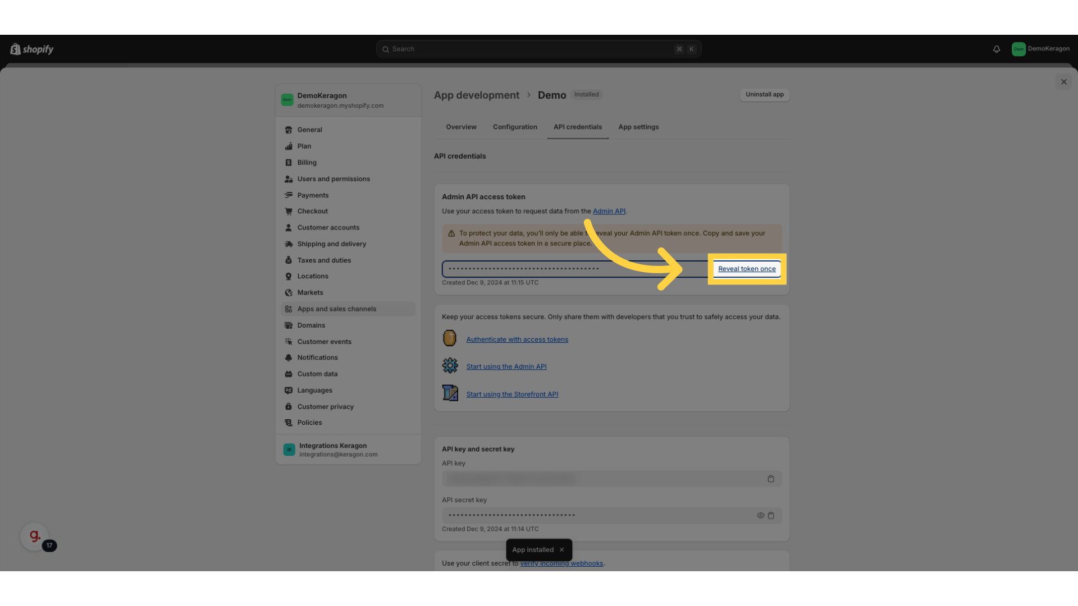Click the access token coin illustration
1078x606 pixels.
(x=450, y=338)
